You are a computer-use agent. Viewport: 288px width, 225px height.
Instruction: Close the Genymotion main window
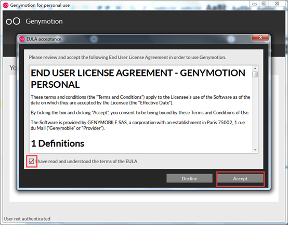tap(277, 4)
